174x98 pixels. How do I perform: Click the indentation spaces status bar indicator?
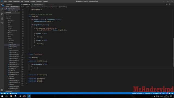(x=148, y=93)
